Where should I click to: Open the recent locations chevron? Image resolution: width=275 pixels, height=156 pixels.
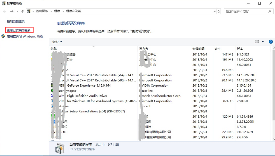tap(17, 11)
